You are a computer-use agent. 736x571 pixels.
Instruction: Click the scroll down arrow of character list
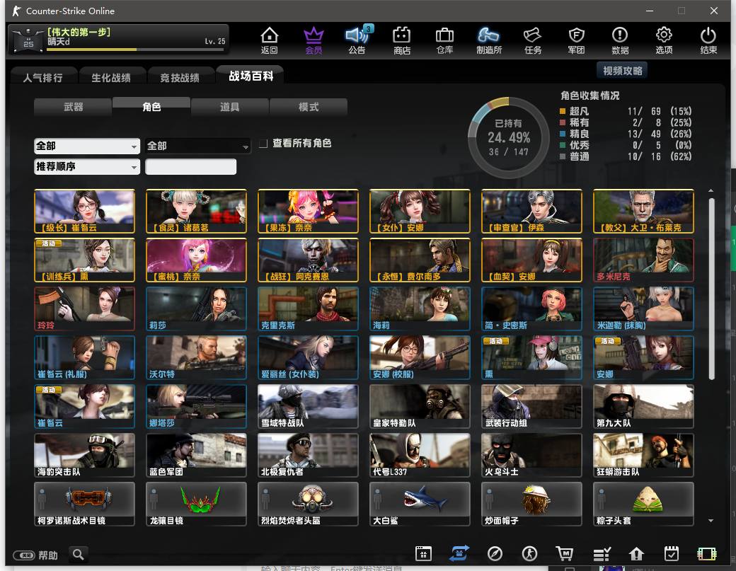click(x=711, y=520)
